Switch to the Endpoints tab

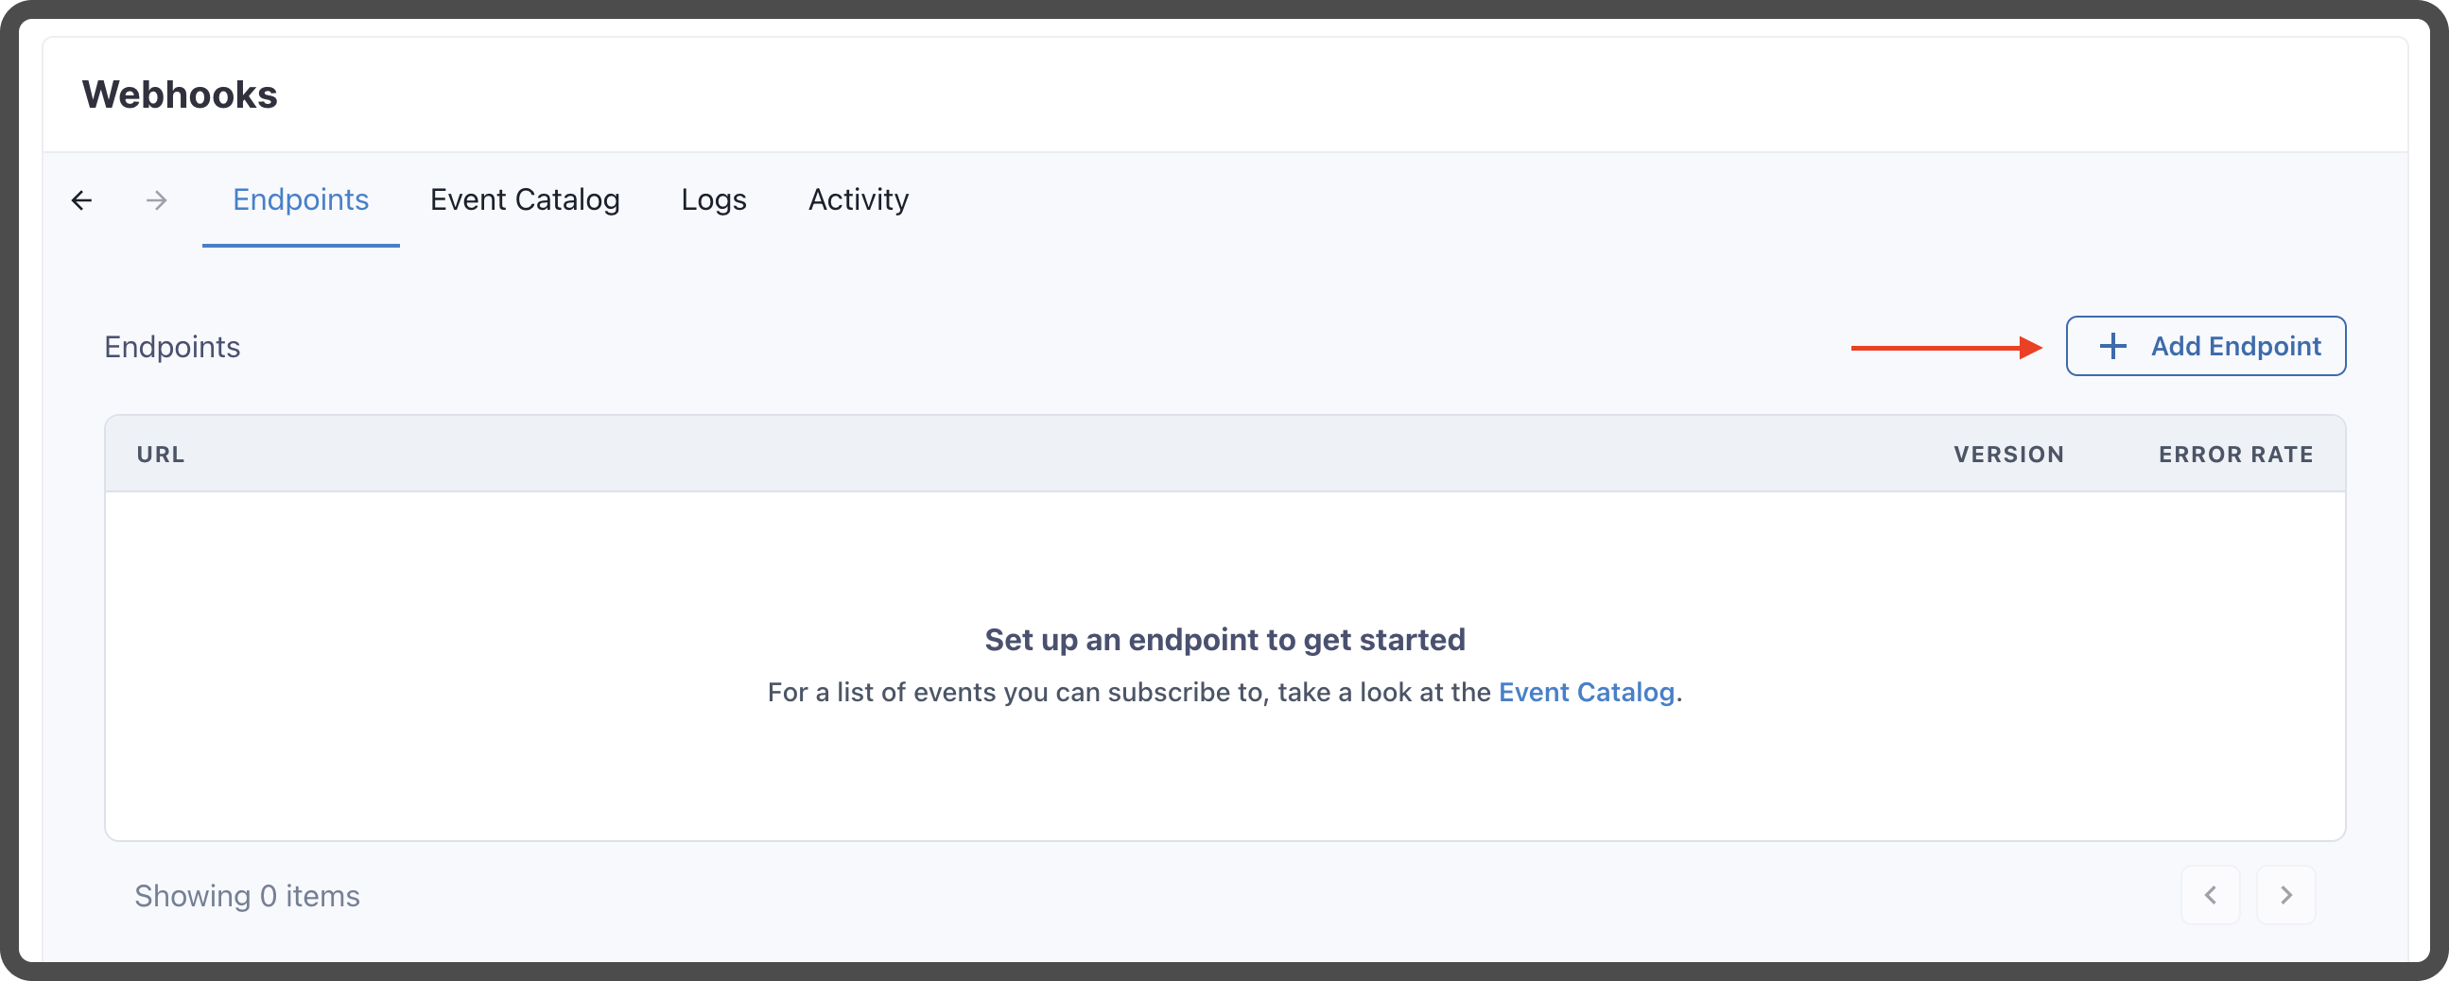301,199
